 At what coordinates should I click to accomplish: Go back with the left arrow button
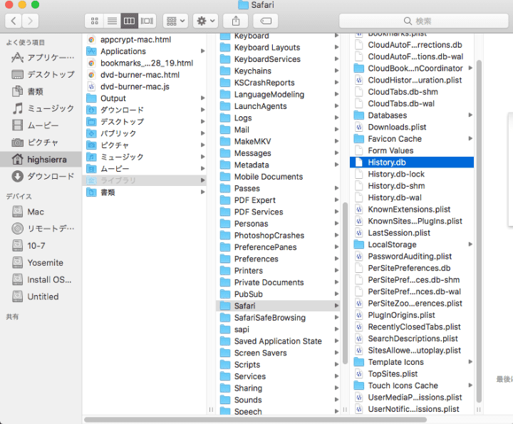pos(14,21)
